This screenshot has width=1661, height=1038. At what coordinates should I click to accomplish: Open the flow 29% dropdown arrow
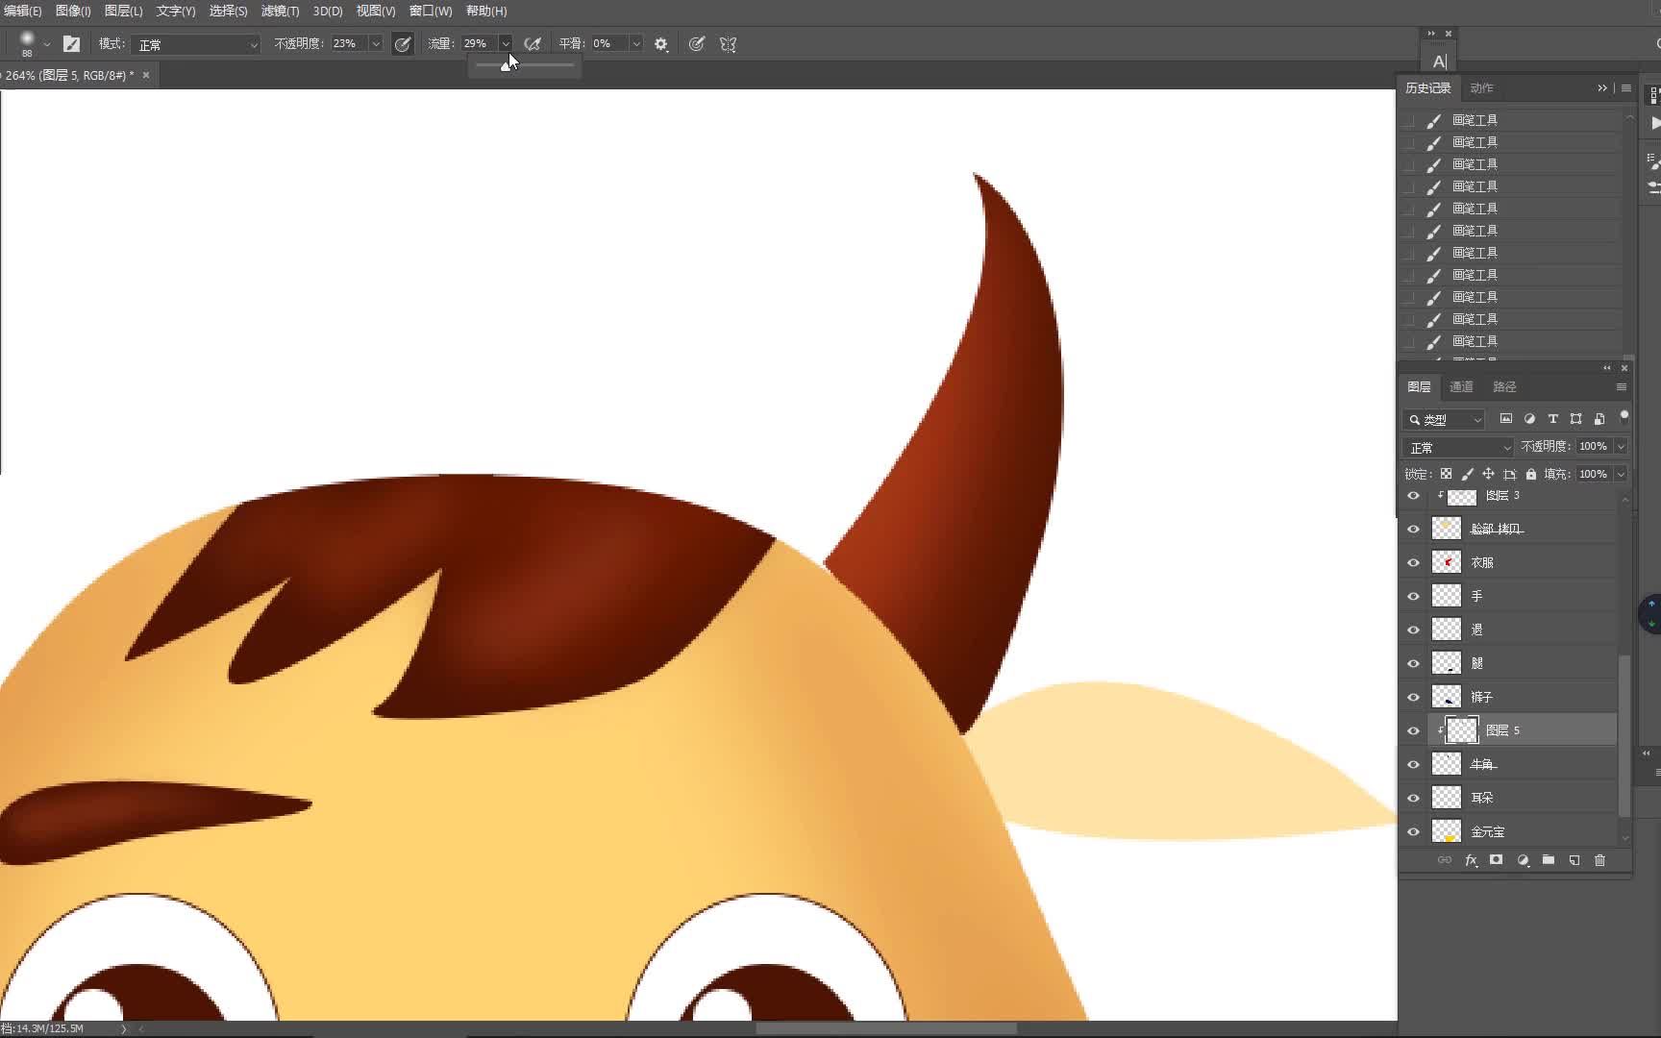pos(505,44)
